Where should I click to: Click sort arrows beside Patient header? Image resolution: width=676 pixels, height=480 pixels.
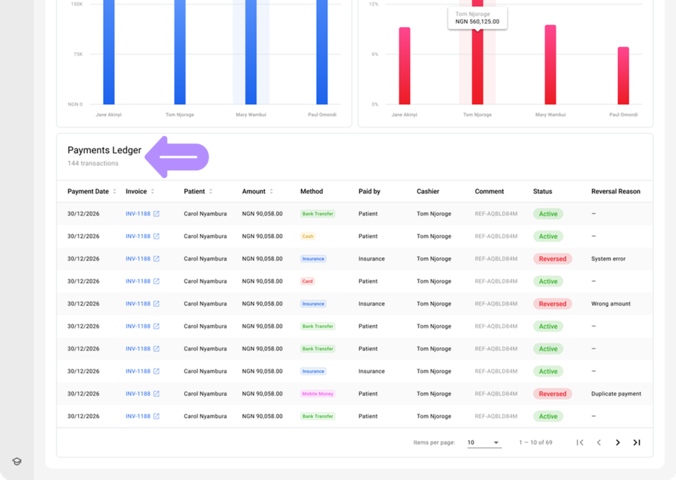tap(211, 192)
